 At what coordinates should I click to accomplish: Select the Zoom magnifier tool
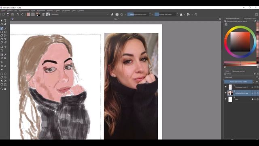(2, 89)
